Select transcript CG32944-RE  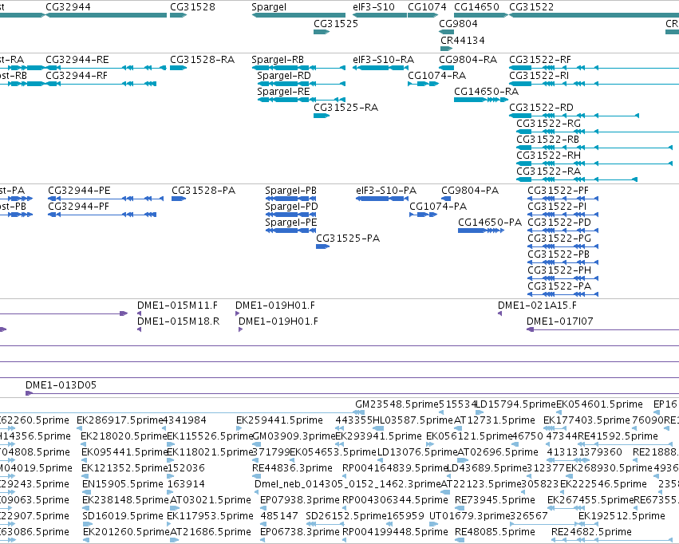tap(77, 59)
